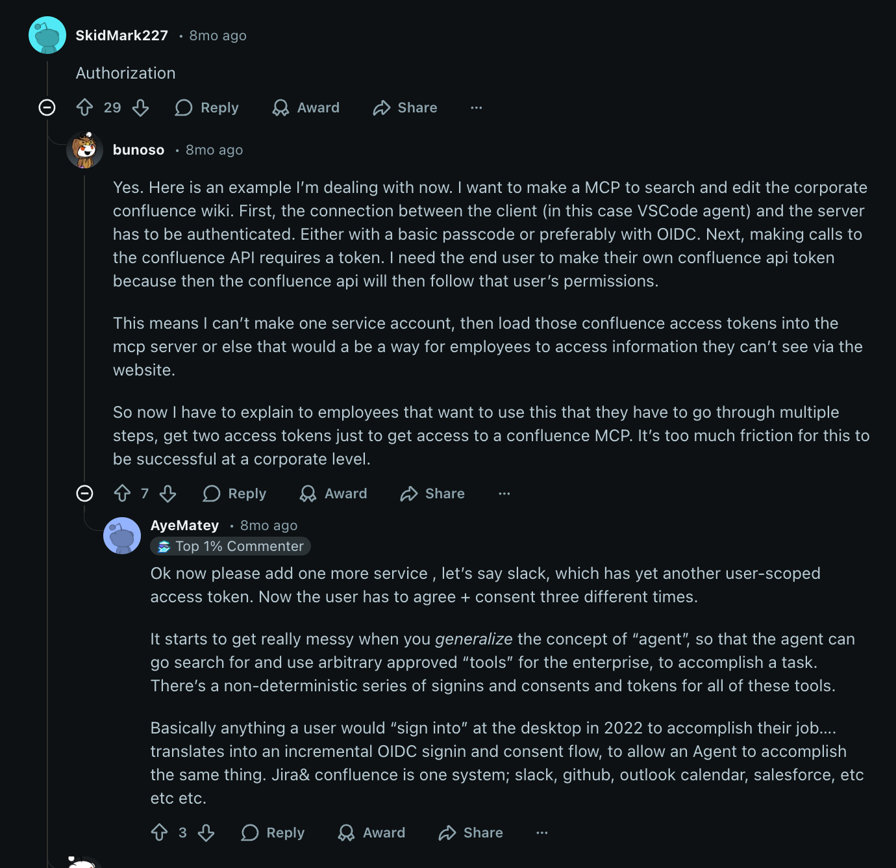Open the overflow menu on AyeMatey's comment
This screenshot has height=868, width=896.
click(x=541, y=833)
